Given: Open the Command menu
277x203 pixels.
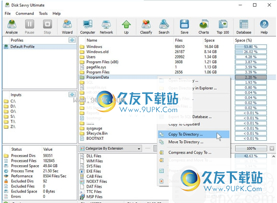Looking at the screenshot, I should tap(24, 13).
